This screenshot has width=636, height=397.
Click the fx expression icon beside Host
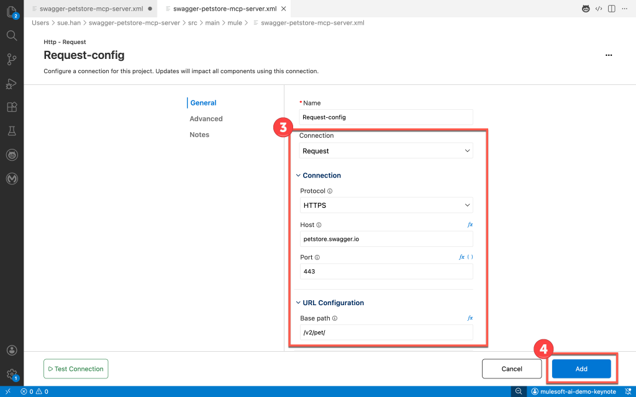coord(470,225)
